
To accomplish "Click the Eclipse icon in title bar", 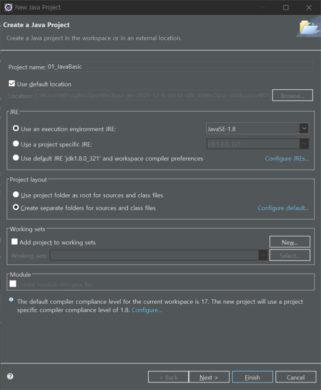I will point(9,8).
